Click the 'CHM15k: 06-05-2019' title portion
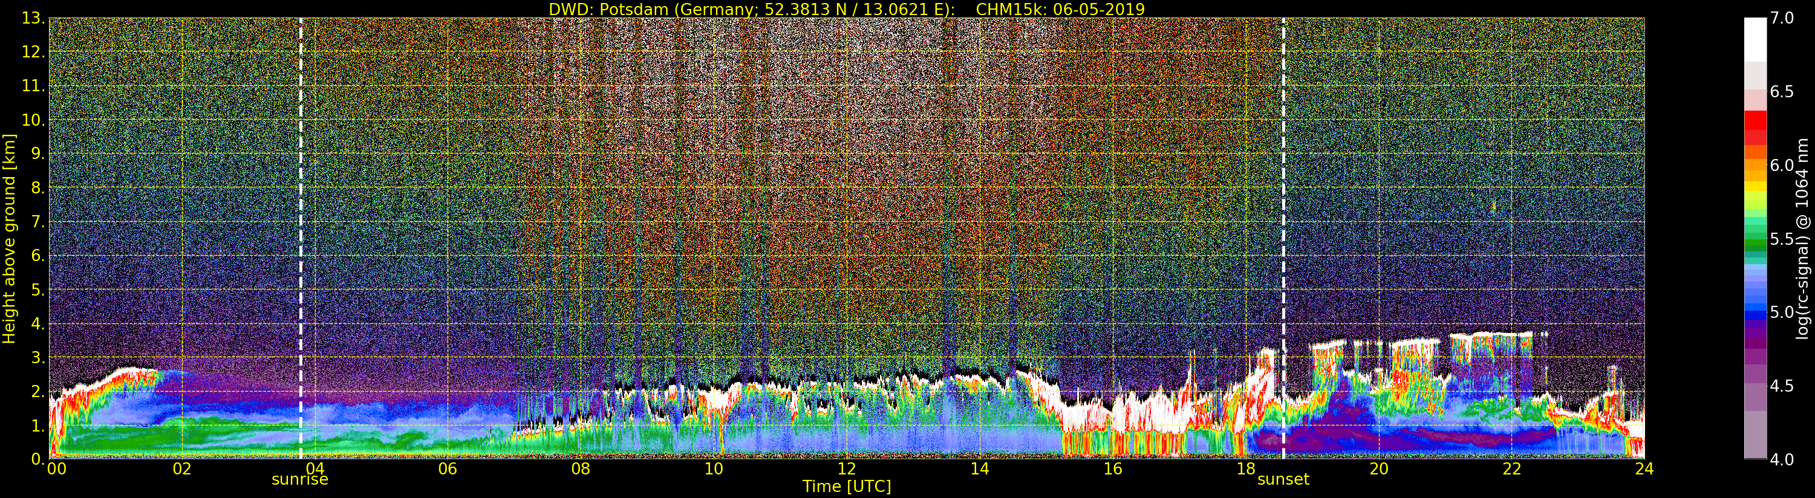1815x498 pixels. pyautogui.click(x=1060, y=9)
